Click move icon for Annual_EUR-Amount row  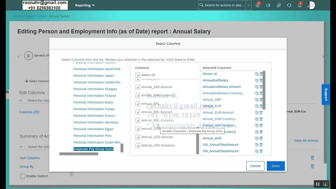coord(257,113)
